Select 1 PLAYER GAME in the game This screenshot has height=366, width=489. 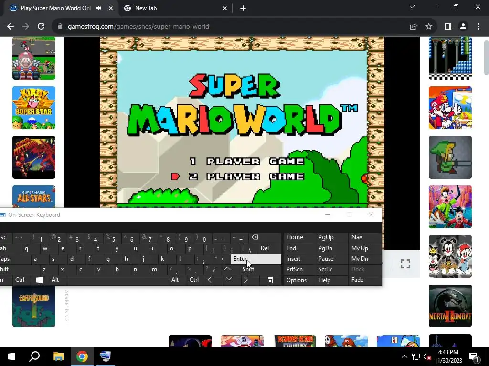247,161
